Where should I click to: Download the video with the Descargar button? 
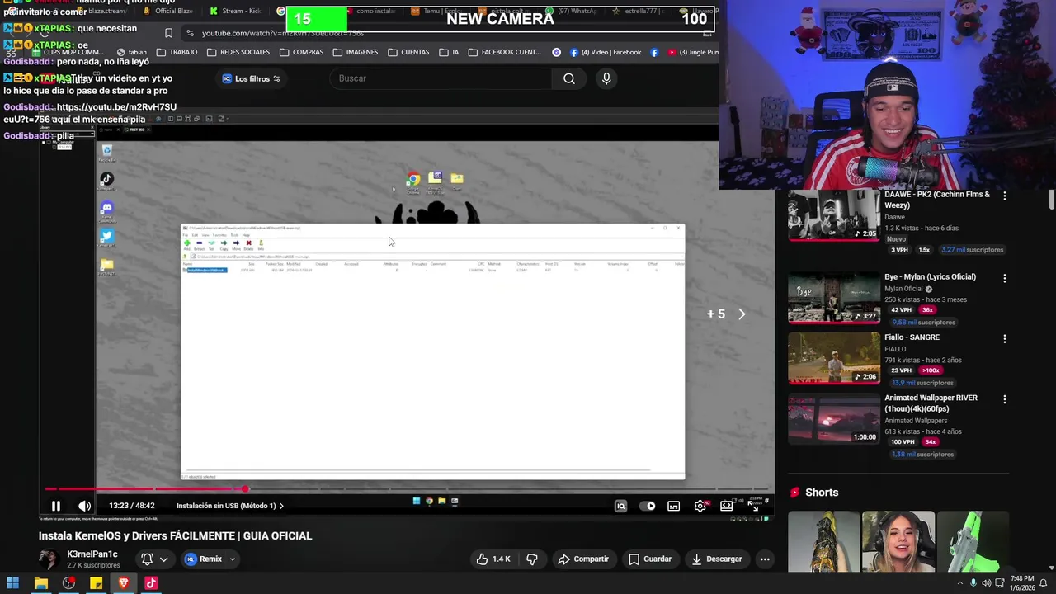point(716,559)
